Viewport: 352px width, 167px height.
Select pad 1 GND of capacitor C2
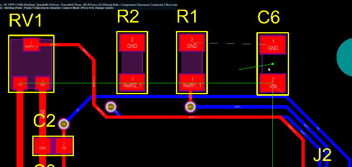click(43, 146)
